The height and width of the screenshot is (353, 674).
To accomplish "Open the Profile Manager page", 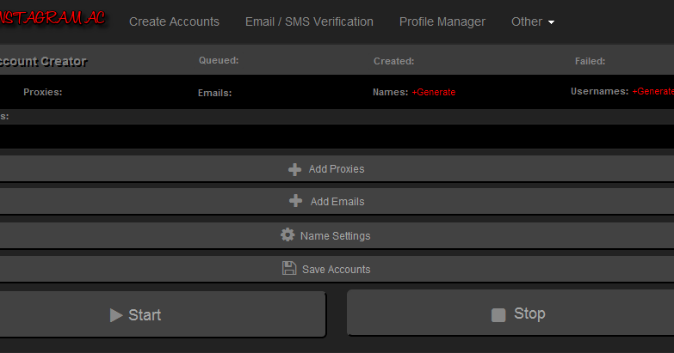I will click(442, 21).
